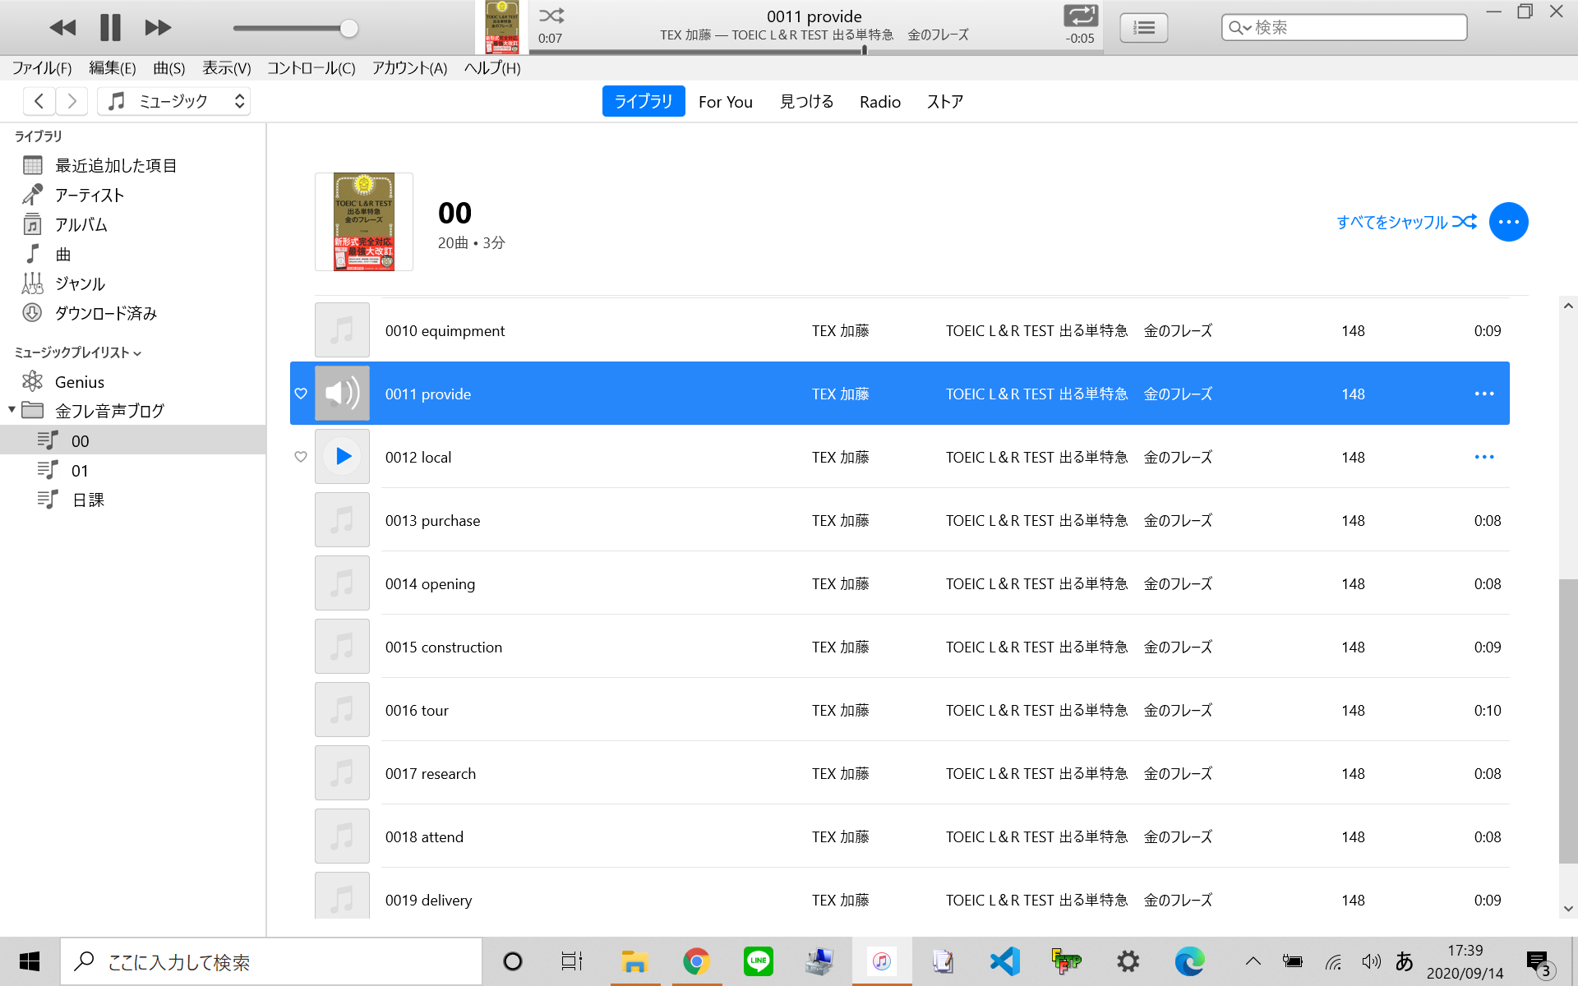The width and height of the screenshot is (1578, 986).
Task: Go forward with the right navigation arrow
Action: coord(72,101)
